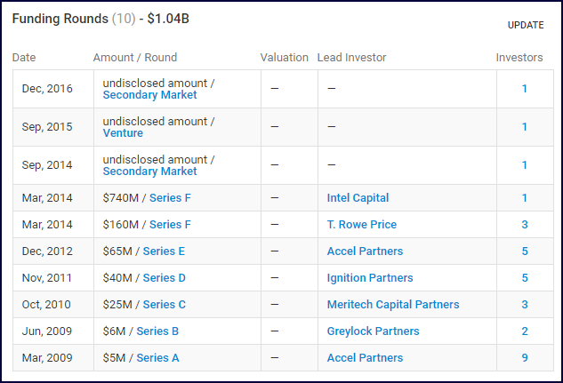Open the Series B round link
The width and height of the screenshot is (563, 383).
[x=157, y=331]
